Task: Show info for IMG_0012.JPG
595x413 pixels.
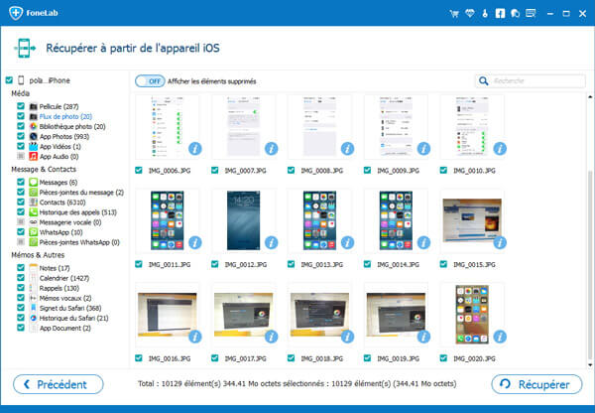Action: coord(272,242)
